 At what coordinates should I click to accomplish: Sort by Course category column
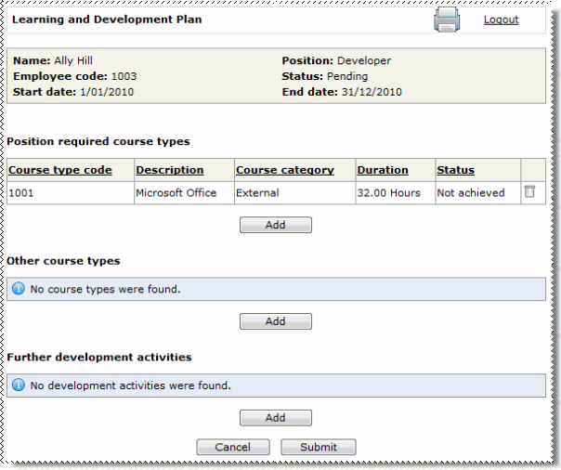285,170
